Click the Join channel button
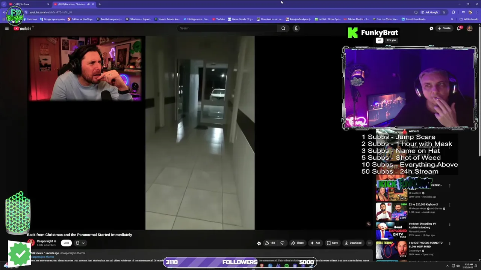The width and height of the screenshot is (481, 270). 66,243
